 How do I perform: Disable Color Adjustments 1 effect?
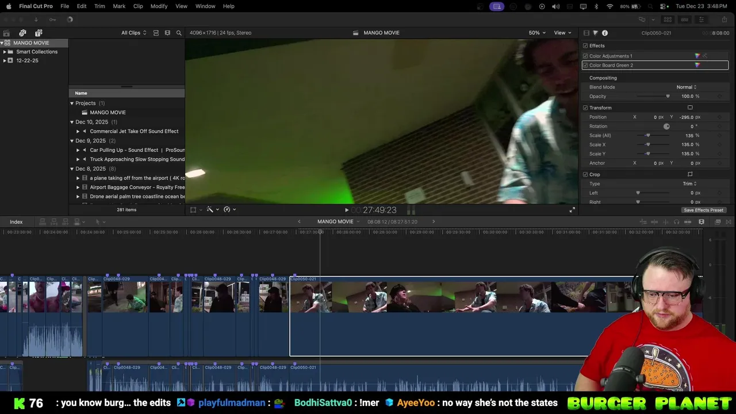(x=585, y=56)
